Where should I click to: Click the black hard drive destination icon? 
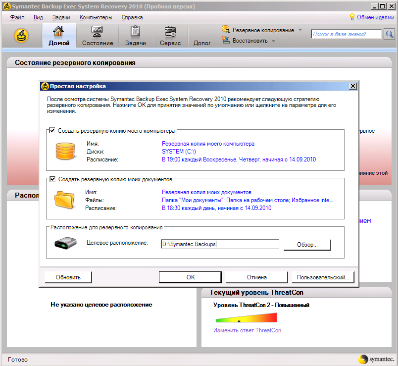point(65,243)
